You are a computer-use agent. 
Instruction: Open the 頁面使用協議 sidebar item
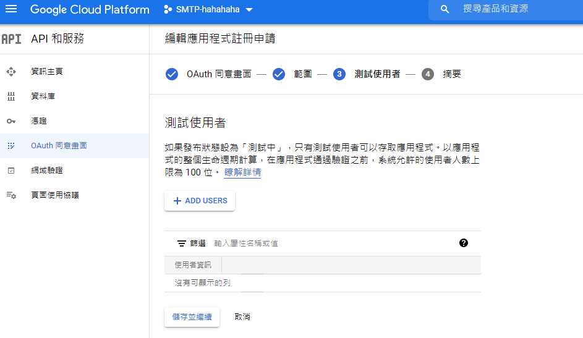point(74,195)
